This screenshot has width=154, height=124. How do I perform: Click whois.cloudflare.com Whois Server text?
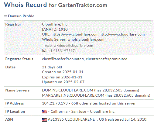click(x=86, y=40)
